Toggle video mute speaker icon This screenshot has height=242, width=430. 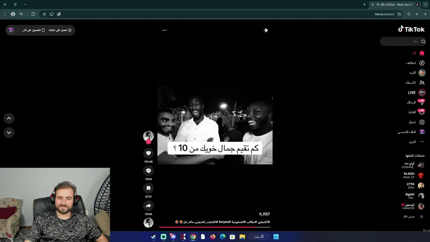[x=265, y=30]
